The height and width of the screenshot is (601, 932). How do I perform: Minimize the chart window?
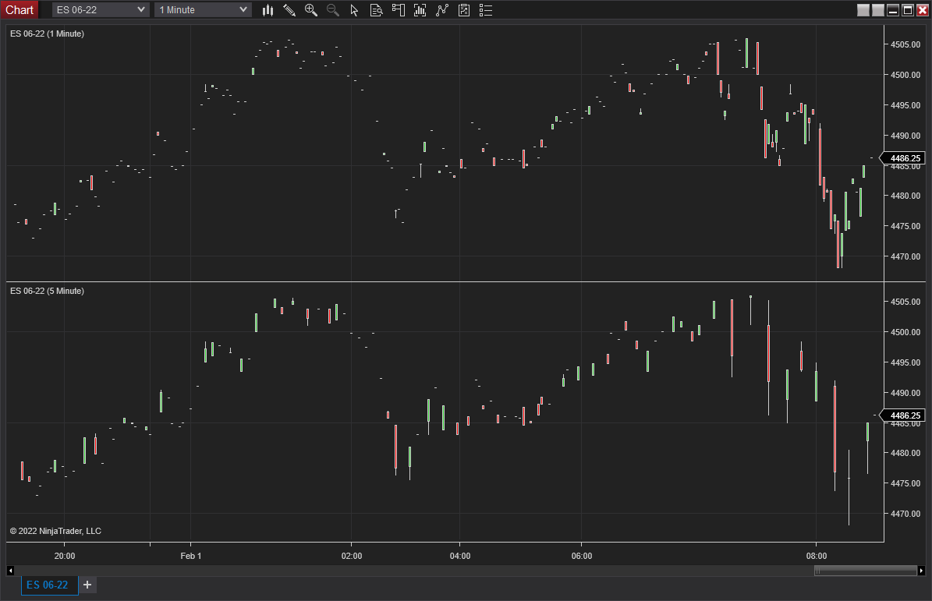(893, 10)
